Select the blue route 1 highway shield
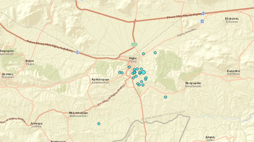 203,13
